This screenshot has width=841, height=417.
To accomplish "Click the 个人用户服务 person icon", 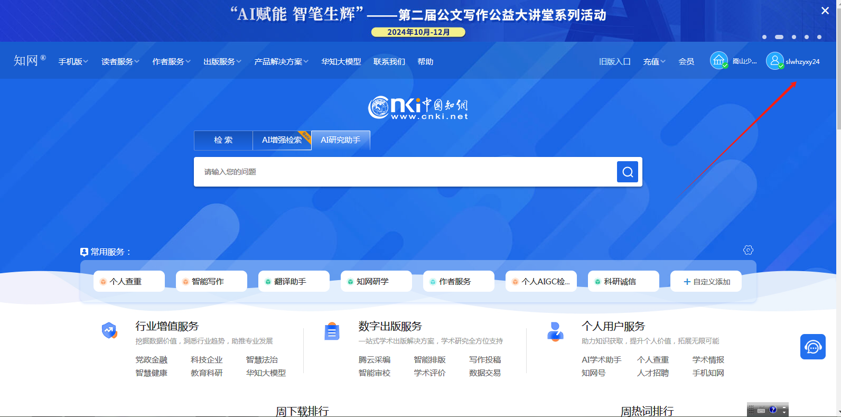I will coord(555,331).
